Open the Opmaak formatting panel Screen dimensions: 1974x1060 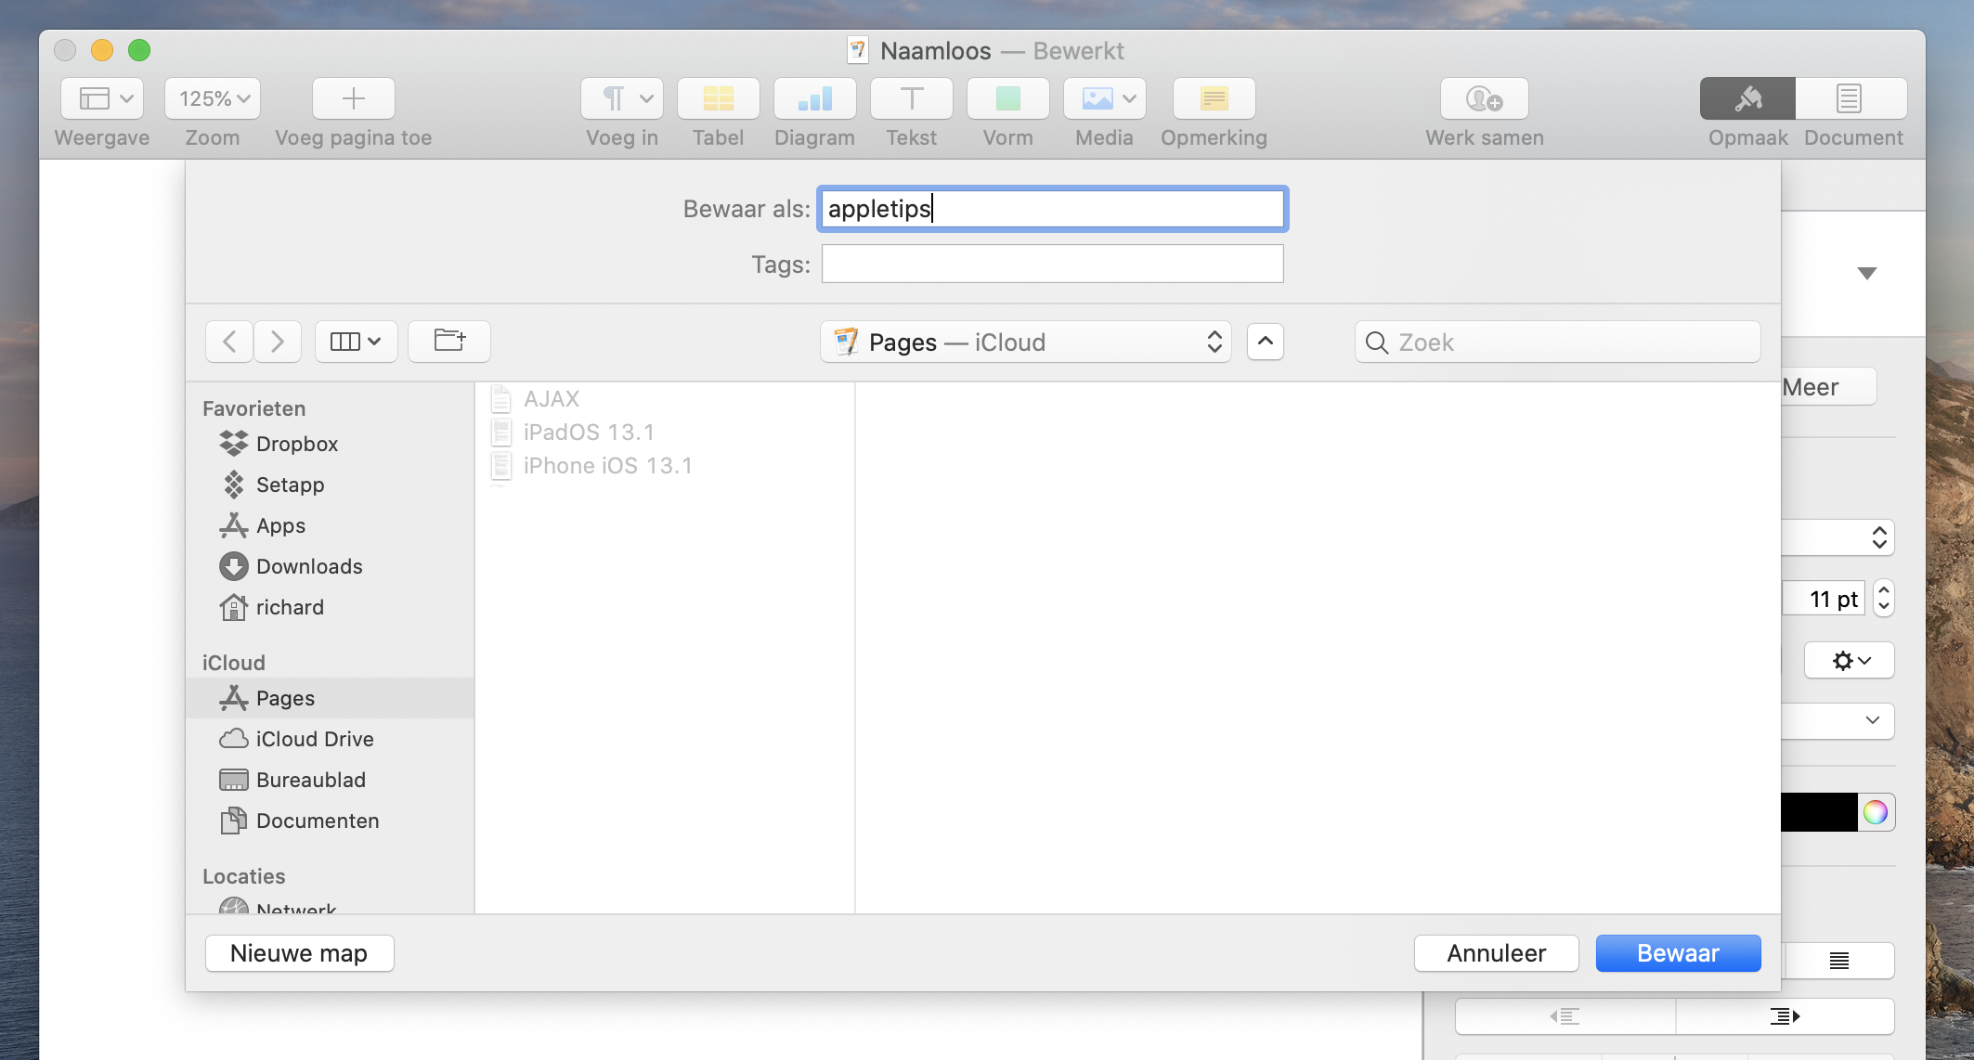(x=1747, y=98)
